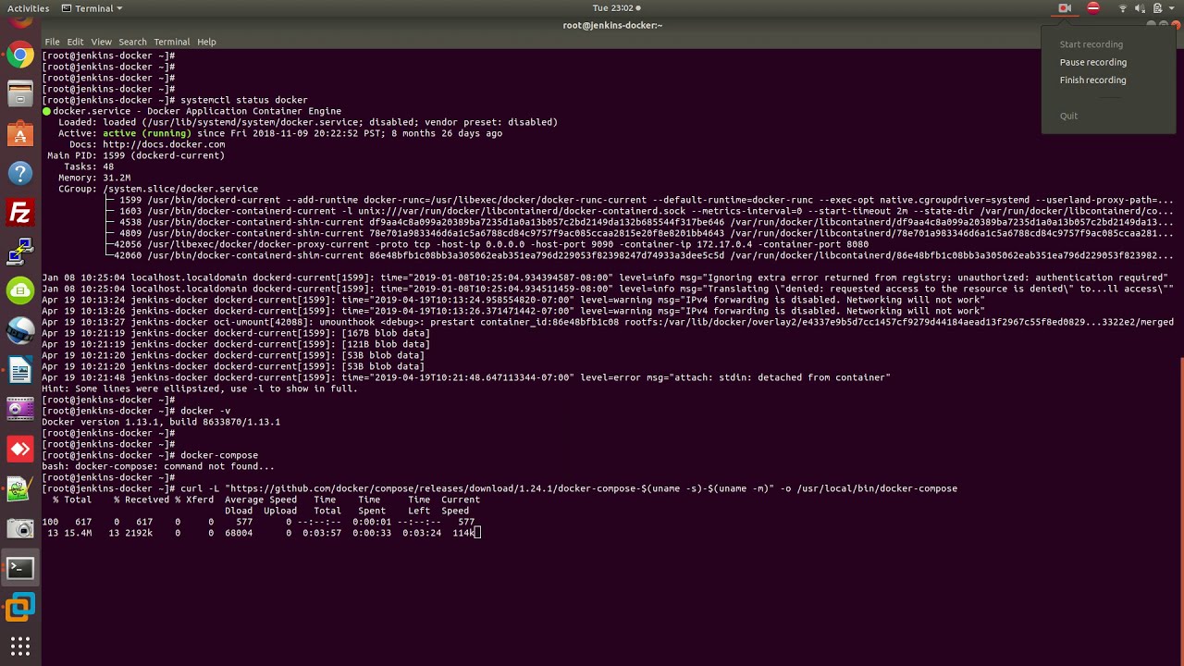
Task: Click the curl -L github.com download command
Action: [x=569, y=488]
